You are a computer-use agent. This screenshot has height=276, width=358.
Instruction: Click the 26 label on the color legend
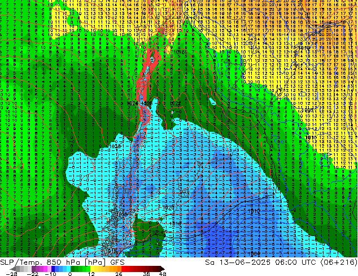[119, 274]
